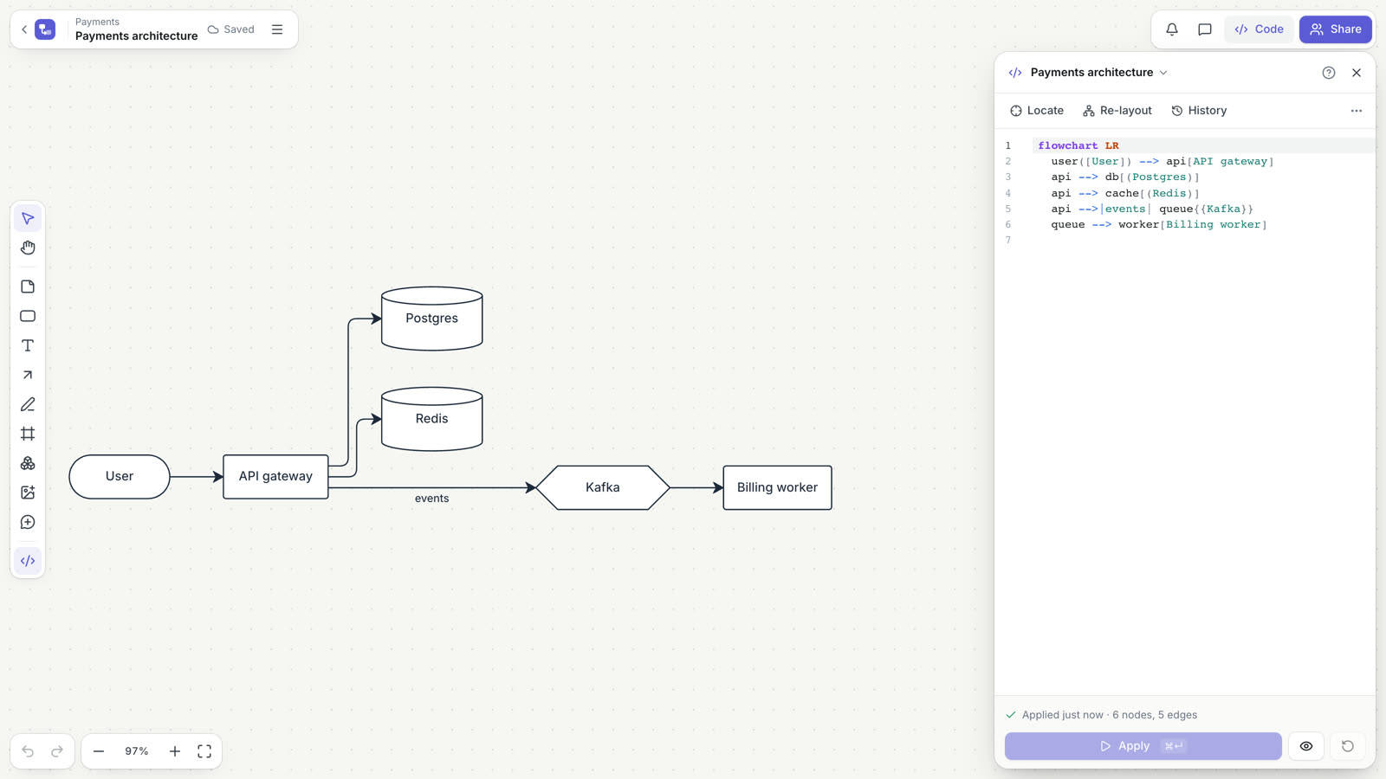Click the app logo icon

point(45,29)
